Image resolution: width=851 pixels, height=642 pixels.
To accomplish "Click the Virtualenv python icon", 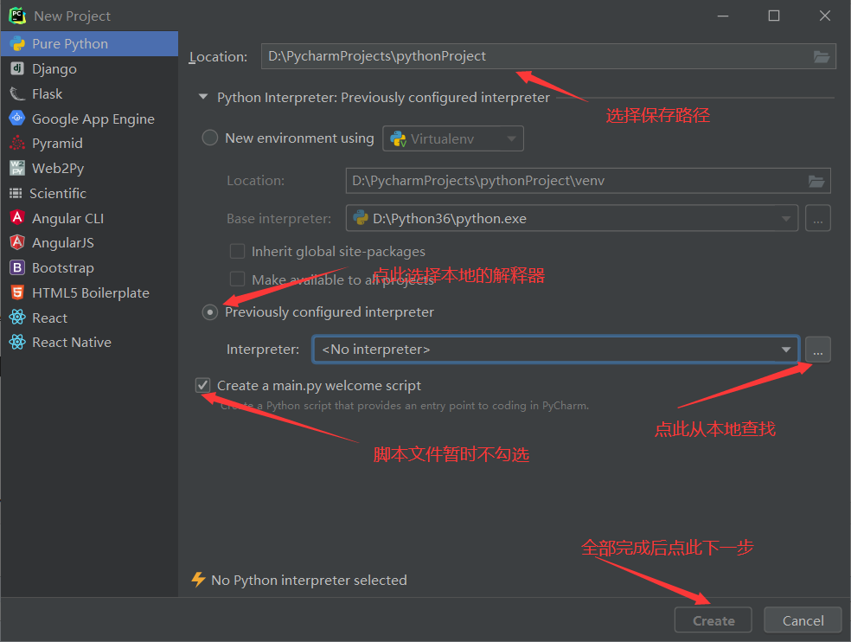I will (399, 139).
